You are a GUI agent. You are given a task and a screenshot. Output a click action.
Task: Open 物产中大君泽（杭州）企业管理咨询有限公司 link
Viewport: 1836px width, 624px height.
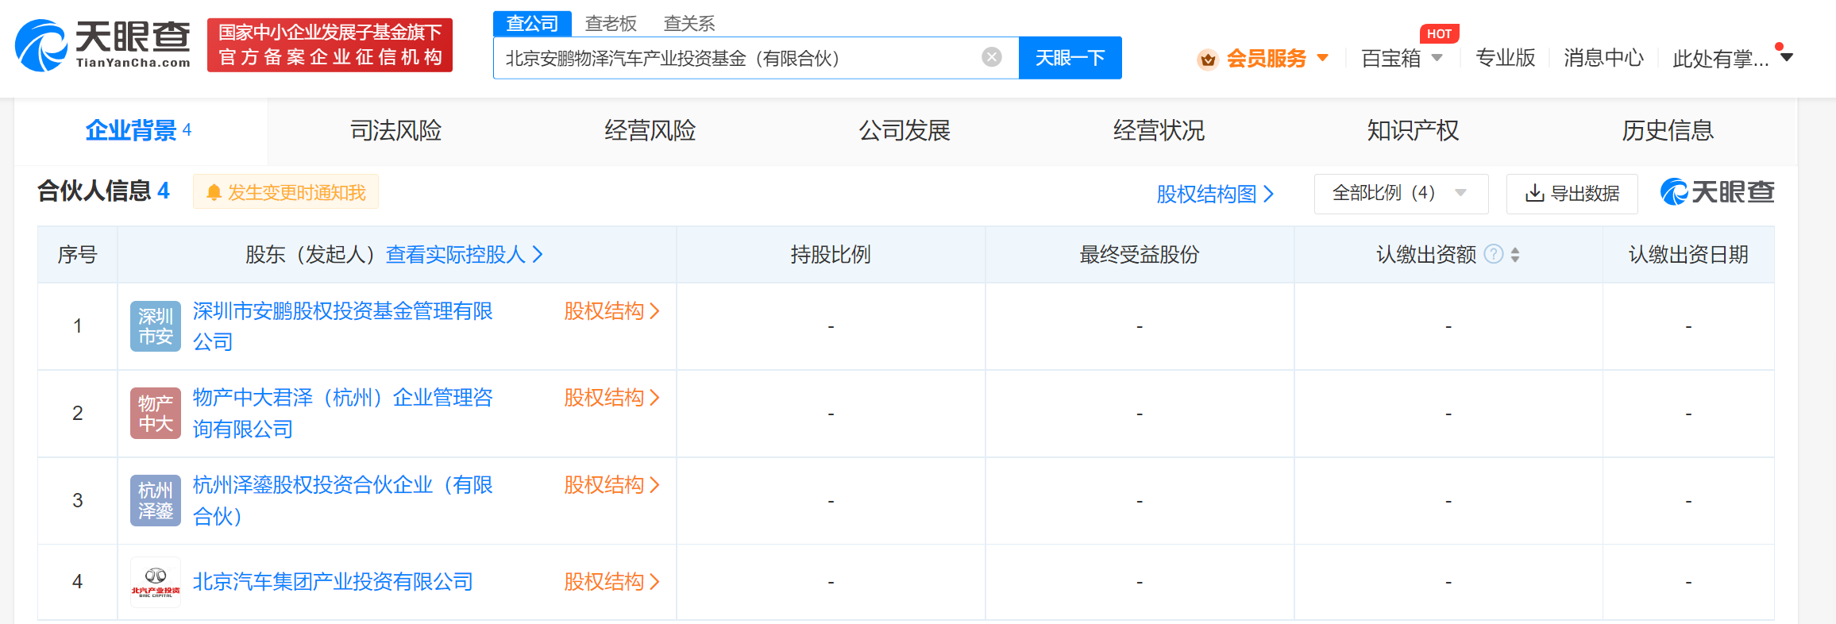coord(343,414)
